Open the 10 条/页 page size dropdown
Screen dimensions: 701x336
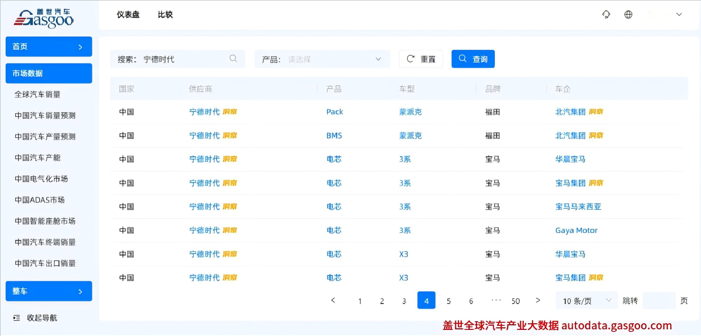point(586,301)
